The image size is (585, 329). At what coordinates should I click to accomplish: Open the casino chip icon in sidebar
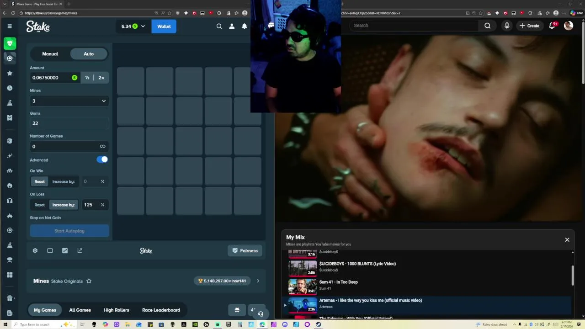[x=10, y=58]
